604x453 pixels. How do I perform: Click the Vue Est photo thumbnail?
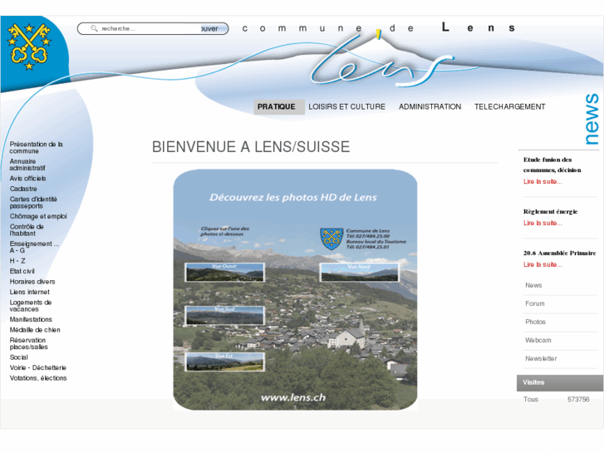click(x=224, y=362)
